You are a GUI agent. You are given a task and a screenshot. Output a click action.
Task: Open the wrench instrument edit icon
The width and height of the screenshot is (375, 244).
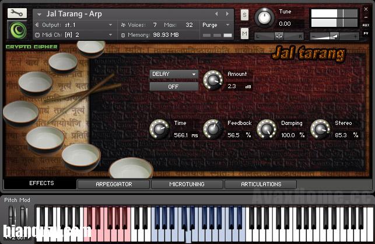tap(17, 13)
